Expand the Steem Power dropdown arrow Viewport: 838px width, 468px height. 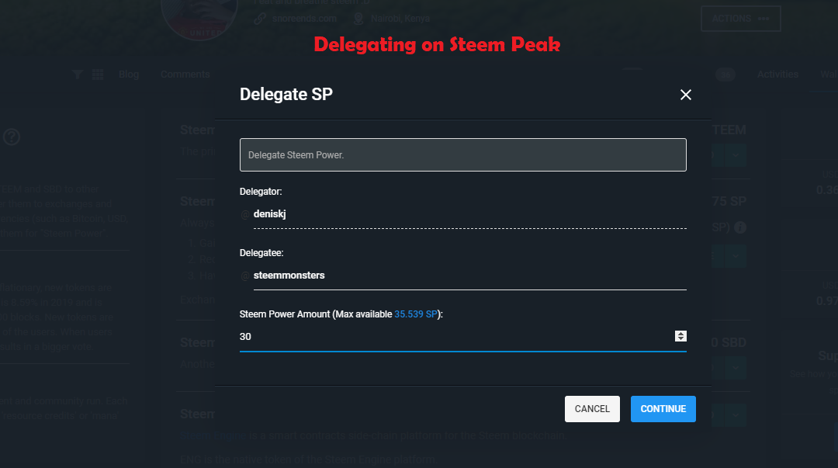pyautogui.click(x=736, y=256)
